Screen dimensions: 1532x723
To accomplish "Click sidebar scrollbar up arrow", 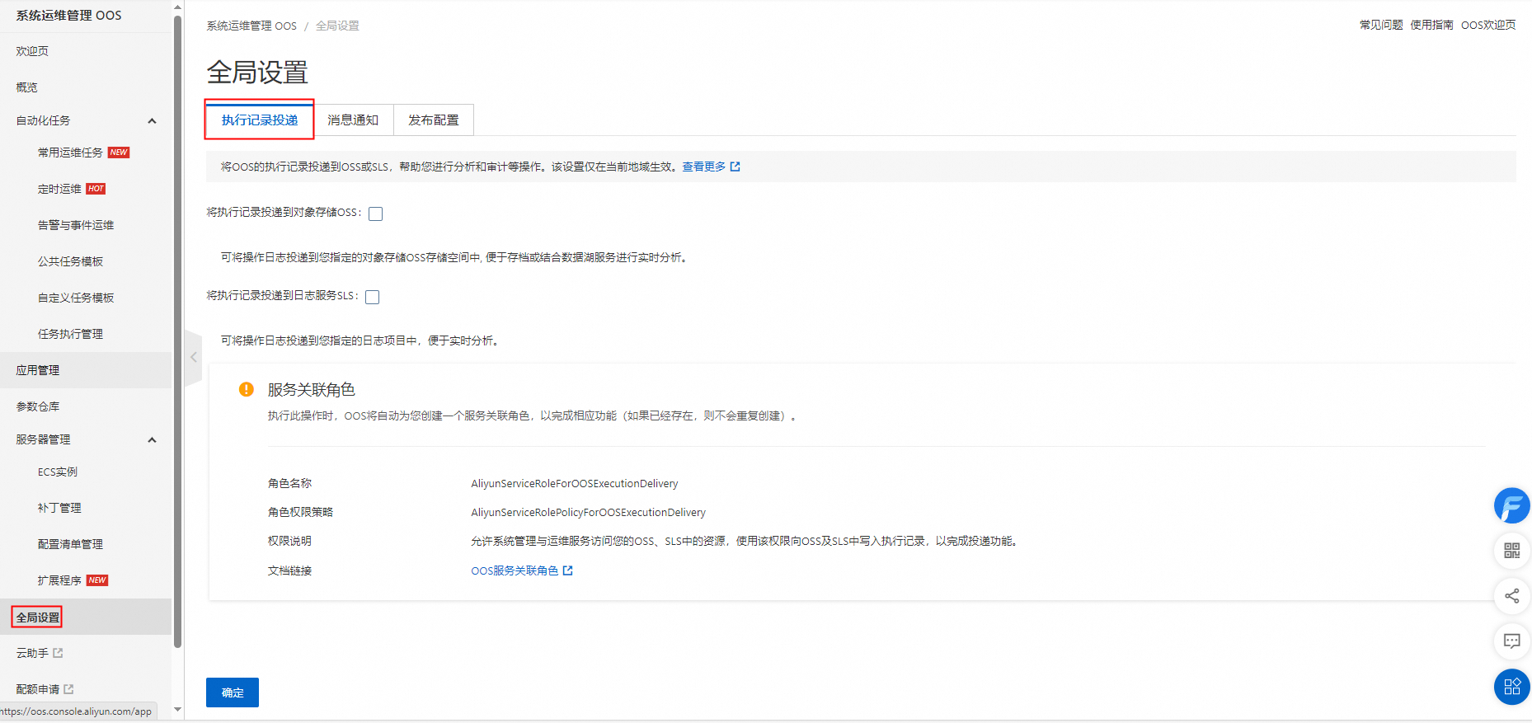I will pos(178,7).
